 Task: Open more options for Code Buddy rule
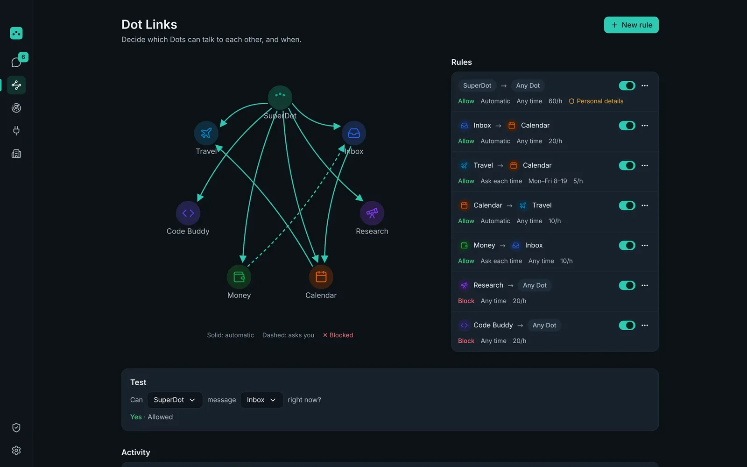point(645,325)
